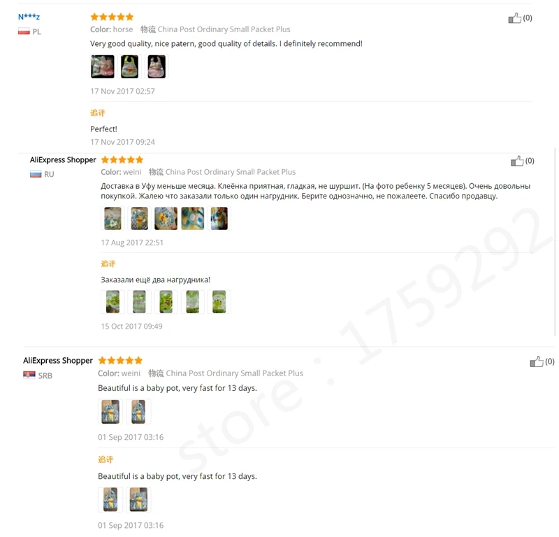Screen dimensions: 559x537
Task: Open third photo in N***z's review
Action: pyautogui.click(x=157, y=66)
